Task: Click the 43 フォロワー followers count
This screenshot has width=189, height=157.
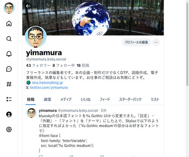Action: click(38, 65)
